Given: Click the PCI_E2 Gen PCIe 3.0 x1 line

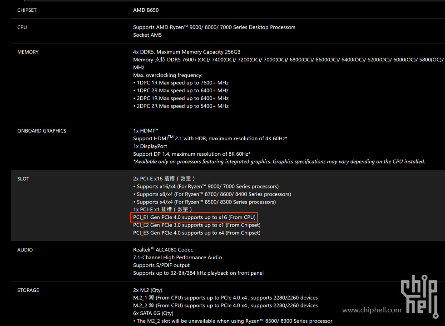Looking at the screenshot, I should pos(197,225).
